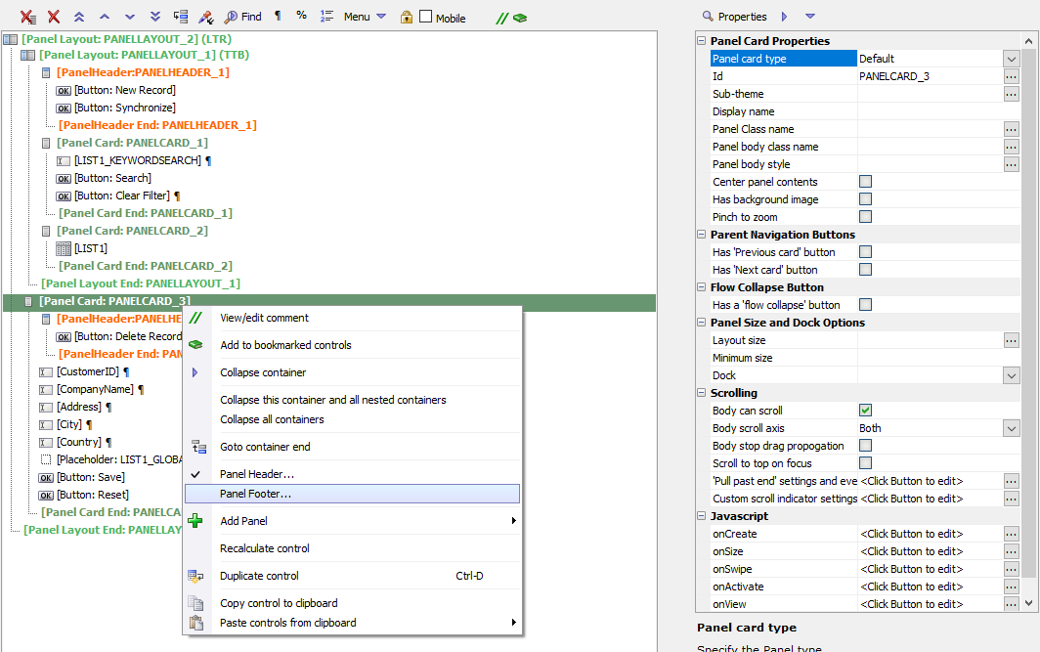Click the padlock toolbar icon

pos(406,18)
